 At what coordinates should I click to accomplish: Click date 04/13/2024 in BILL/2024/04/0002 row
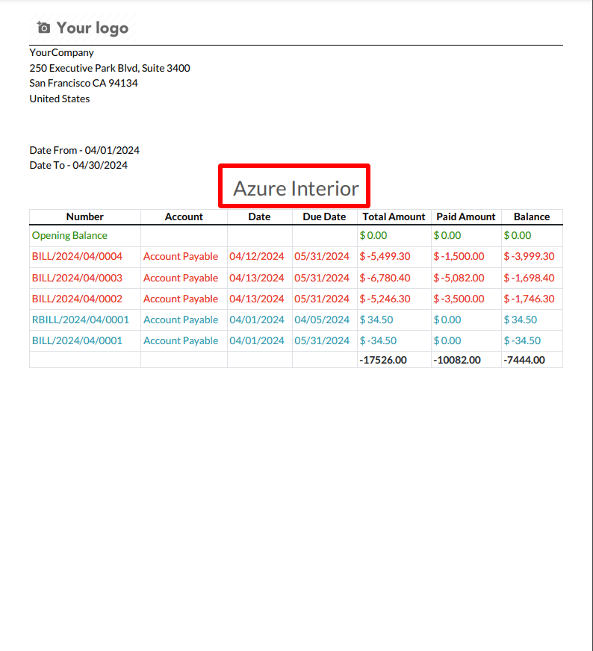[x=257, y=299]
